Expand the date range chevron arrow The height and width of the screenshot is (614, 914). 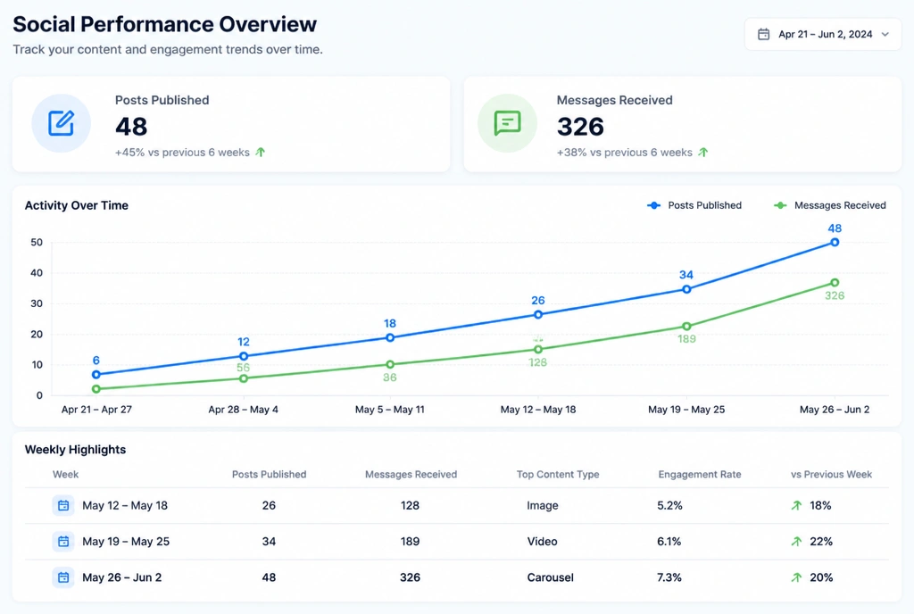point(885,35)
